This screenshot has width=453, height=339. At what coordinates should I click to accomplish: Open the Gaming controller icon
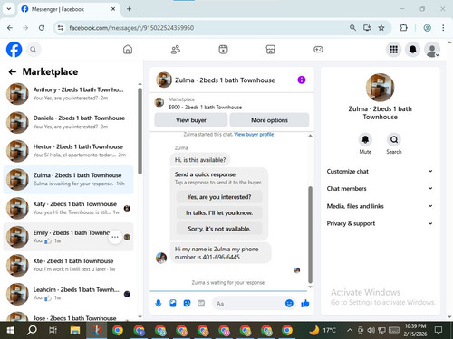pyautogui.click(x=318, y=50)
